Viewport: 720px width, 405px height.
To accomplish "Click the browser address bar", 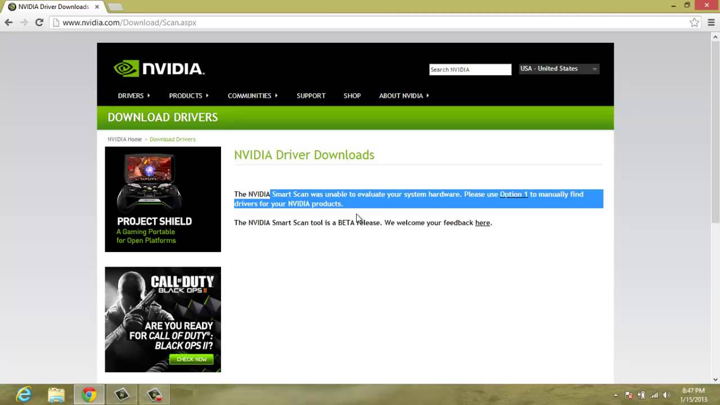I will [371, 22].
